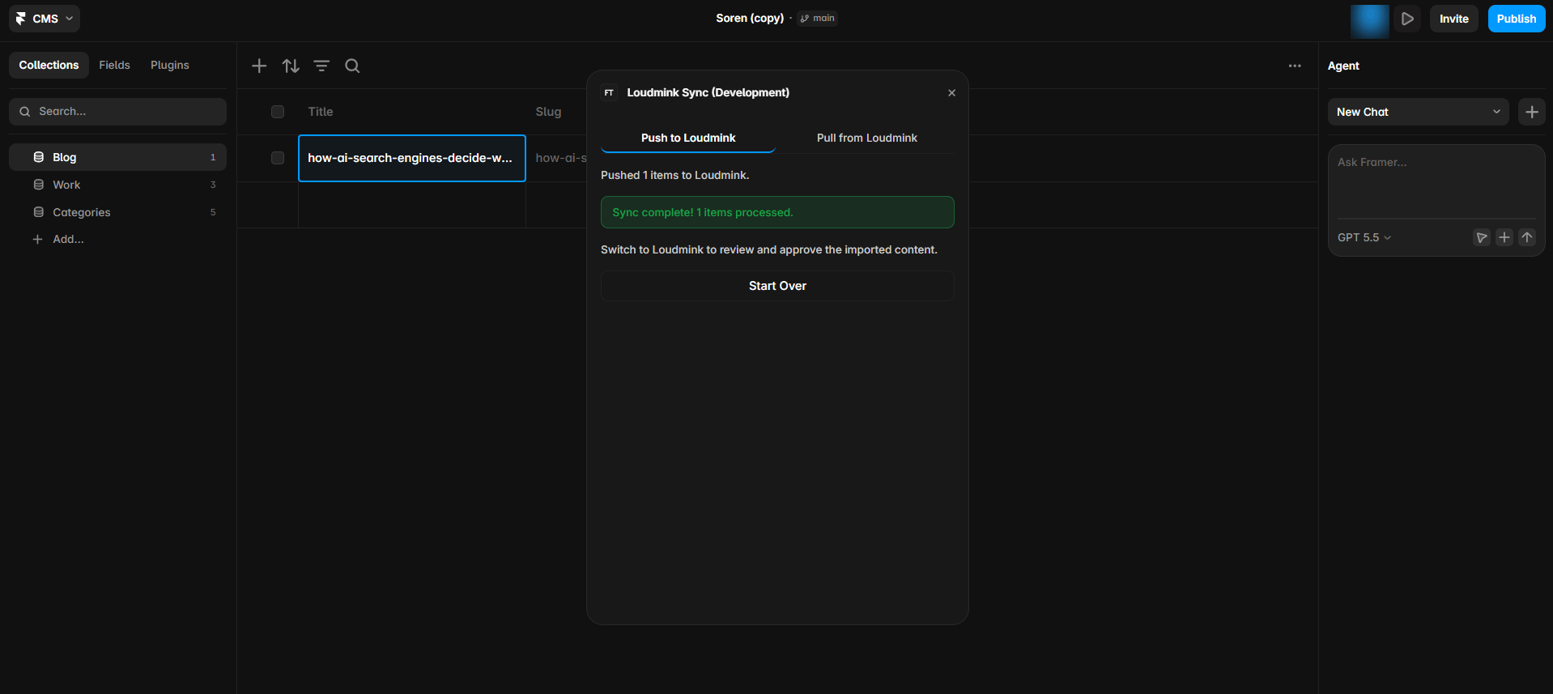Send agent message with up arrow
The image size is (1553, 694).
[1527, 237]
